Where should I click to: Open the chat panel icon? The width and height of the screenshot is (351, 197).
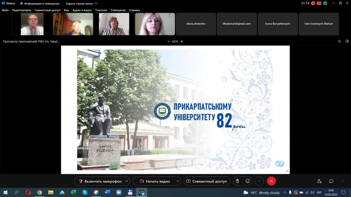click(331, 181)
